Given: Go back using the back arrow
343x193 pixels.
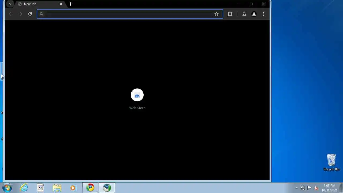Looking at the screenshot, I should click(11, 14).
